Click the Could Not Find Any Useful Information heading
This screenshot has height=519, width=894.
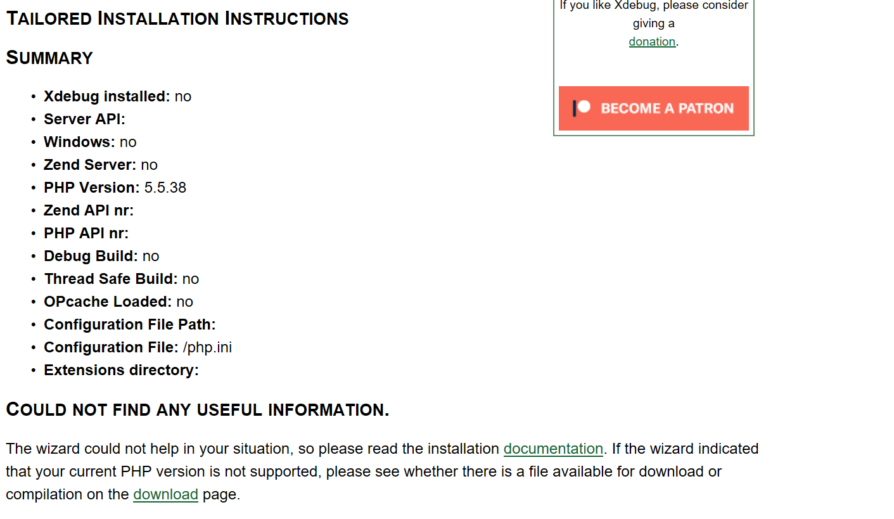click(198, 410)
